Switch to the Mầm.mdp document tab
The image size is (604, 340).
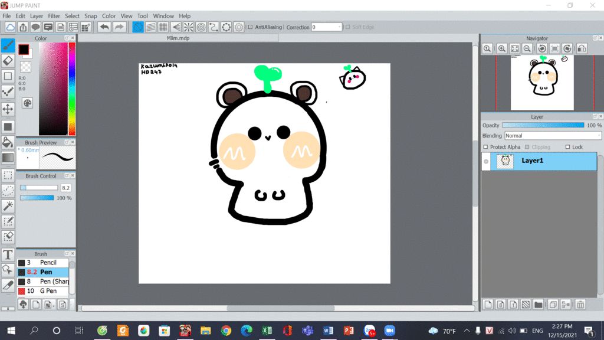(x=178, y=38)
